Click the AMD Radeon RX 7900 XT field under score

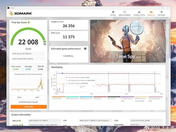click(x=28, y=54)
